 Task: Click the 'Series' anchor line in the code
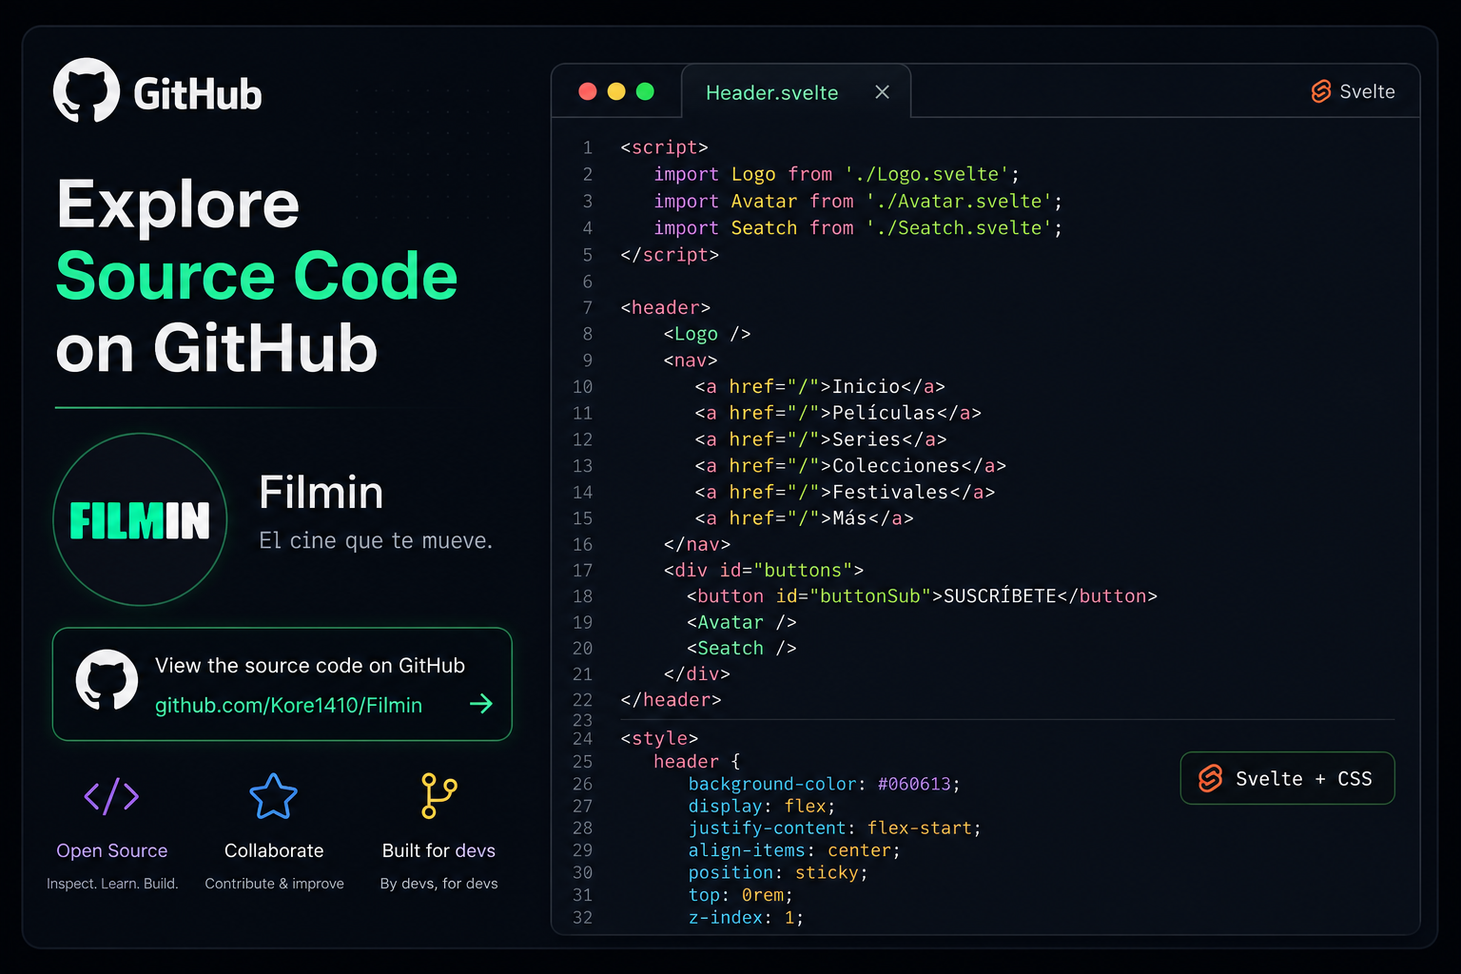pos(821,439)
